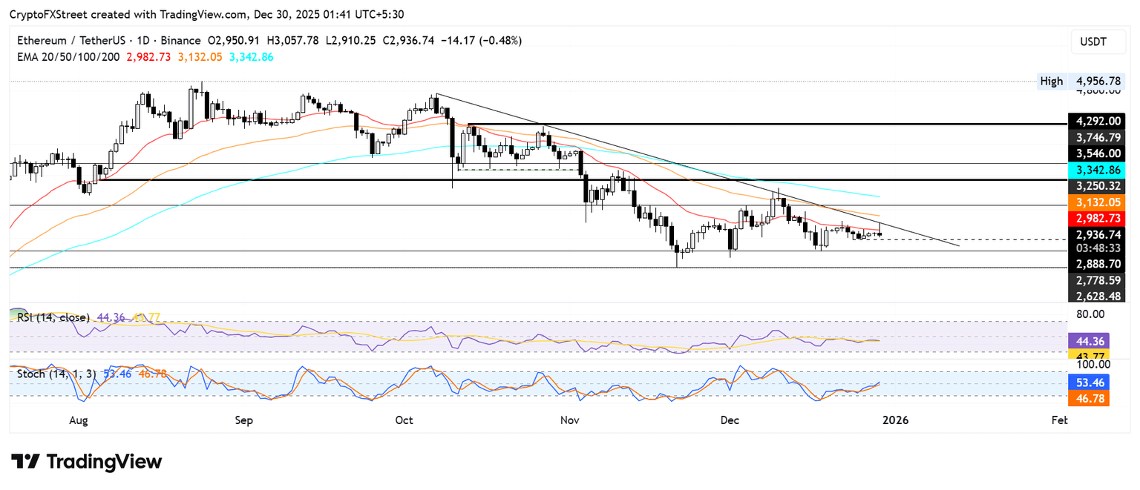Open the USDT currency selector
This screenshot has height=490, width=1140.
pyautogui.click(x=1092, y=42)
